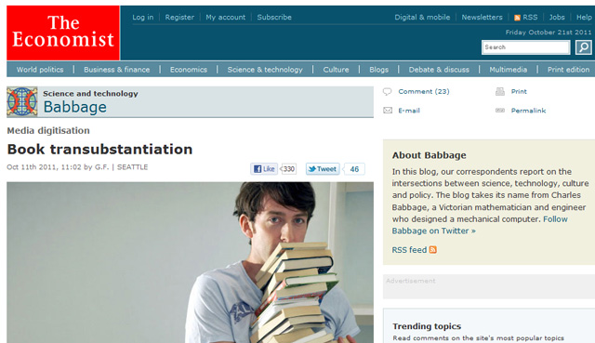Screen dimensions: 595x343
Task: Click the e-mail envelope icon
Action: 388,111
